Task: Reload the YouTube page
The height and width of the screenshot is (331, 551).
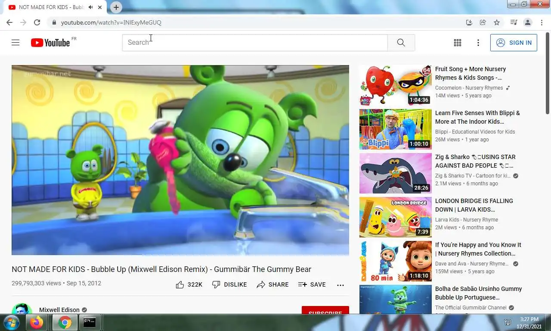Action: tap(37, 22)
